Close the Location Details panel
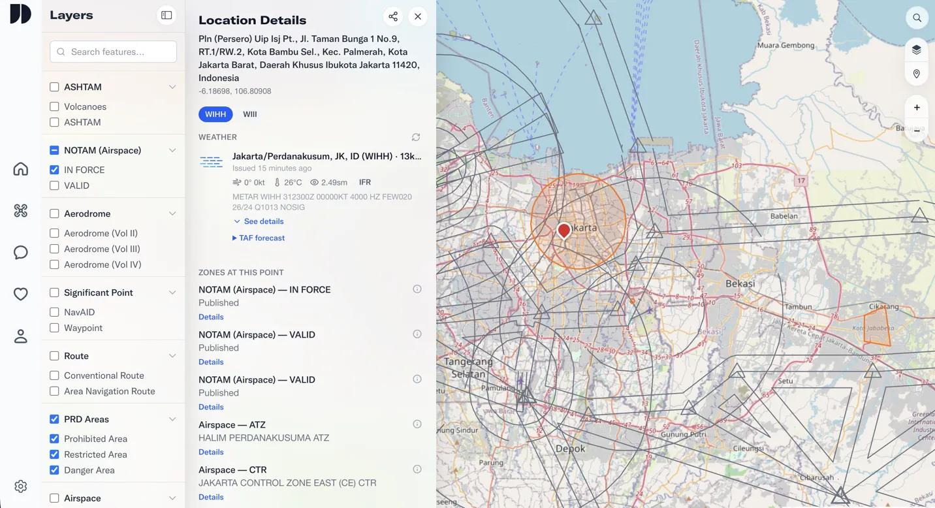 pyautogui.click(x=418, y=16)
